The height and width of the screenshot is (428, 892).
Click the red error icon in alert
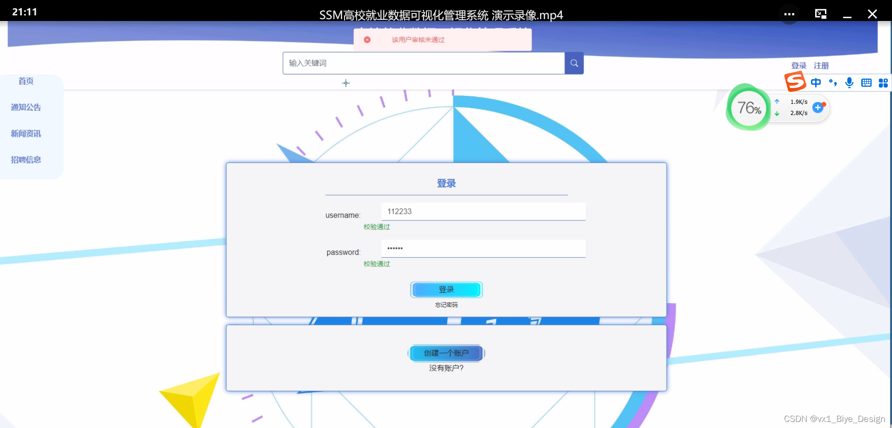point(367,40)
